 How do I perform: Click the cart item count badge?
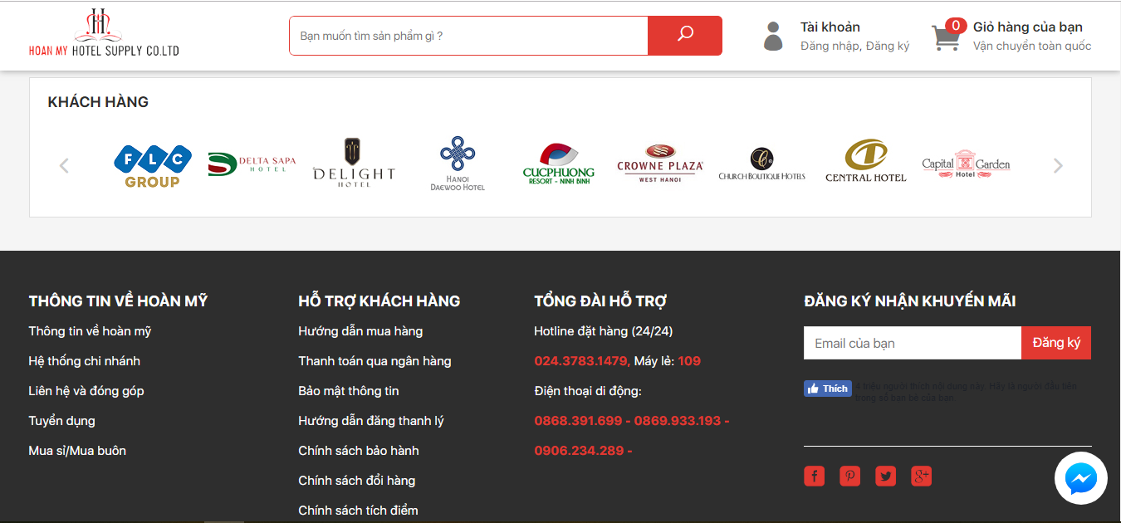click(956, 26)
